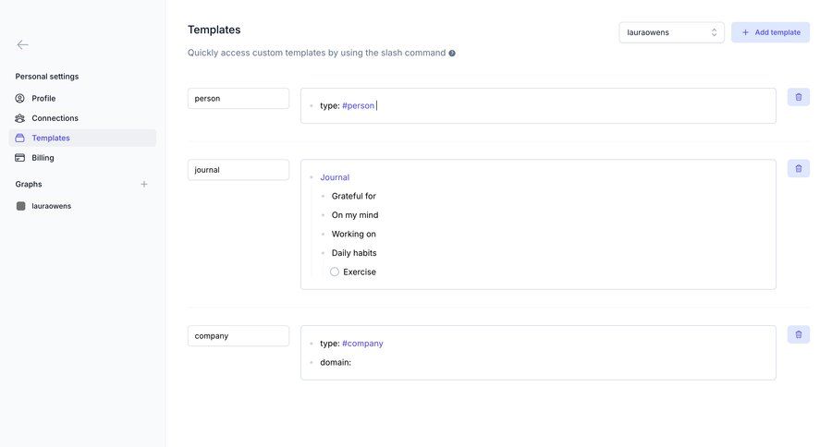The height and width of the screenshot is (447, 832).
Task: Edit the person template name field
Action: coord(239,99)
